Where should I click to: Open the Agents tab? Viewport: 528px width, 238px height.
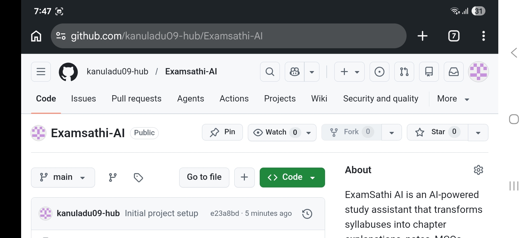pyautogui.click(x=191, y=99)
